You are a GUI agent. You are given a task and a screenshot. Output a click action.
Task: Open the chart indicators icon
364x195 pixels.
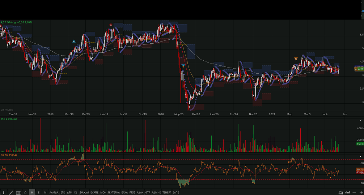coord(340,192)
